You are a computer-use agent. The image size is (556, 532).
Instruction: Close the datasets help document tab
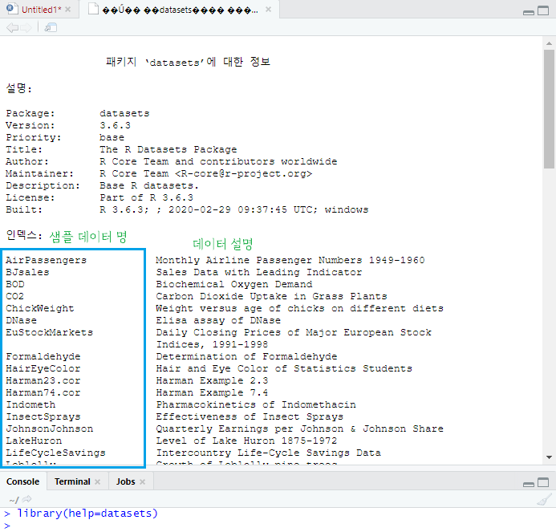269,10
